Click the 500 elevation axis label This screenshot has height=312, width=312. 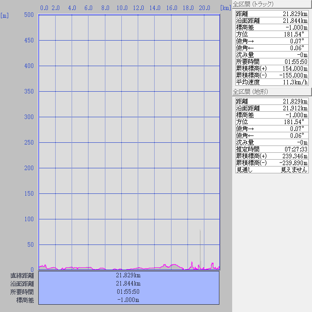pos(29,15)
